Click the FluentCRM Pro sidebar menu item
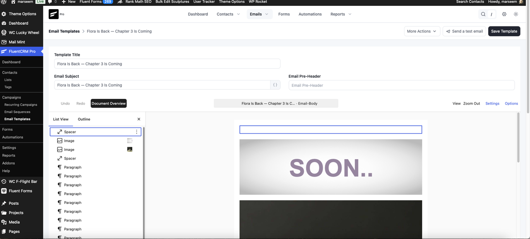The width and height of the screenshot is (530, 239). (22, 51)
